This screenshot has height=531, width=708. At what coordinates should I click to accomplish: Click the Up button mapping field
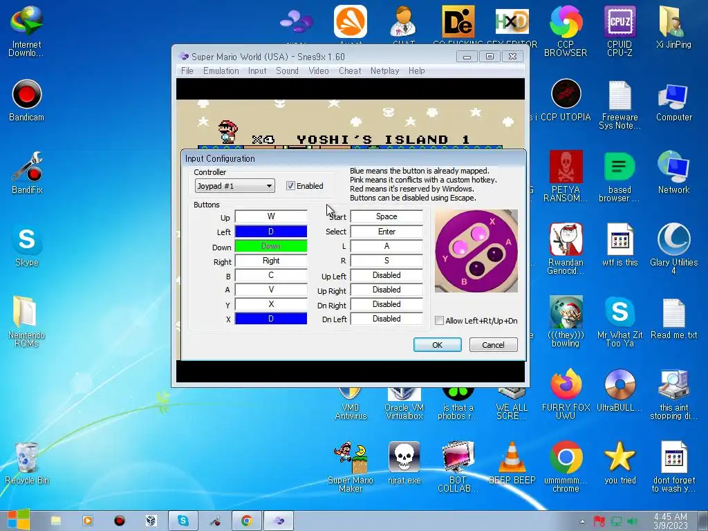(x=271, y=216)
